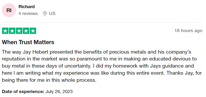Viewport: 206px width, 97px height.
Task: Click the last line ending whole process
Action: [x=49, y=80]
